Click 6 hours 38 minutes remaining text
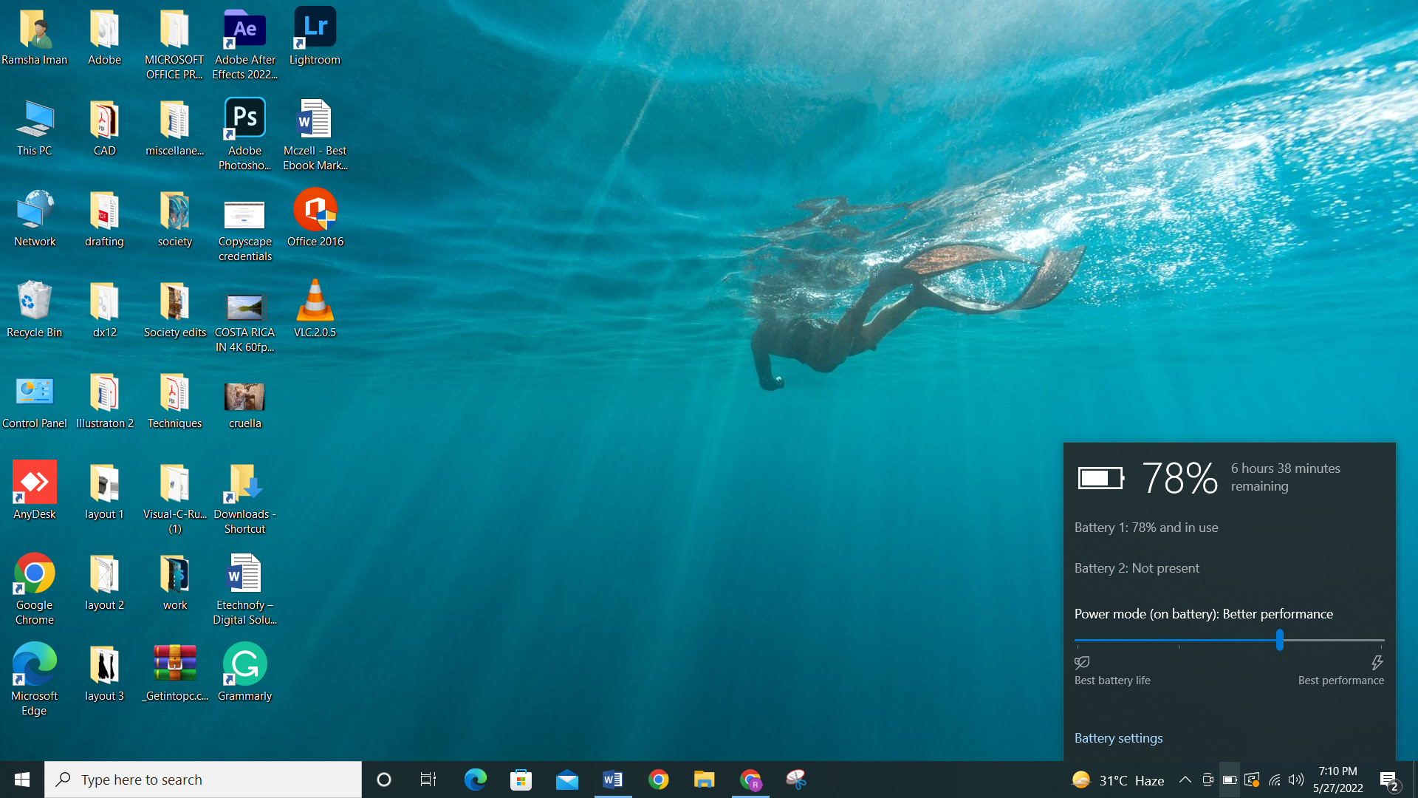Screen dimensions: 1418x798 [1285, 477]
